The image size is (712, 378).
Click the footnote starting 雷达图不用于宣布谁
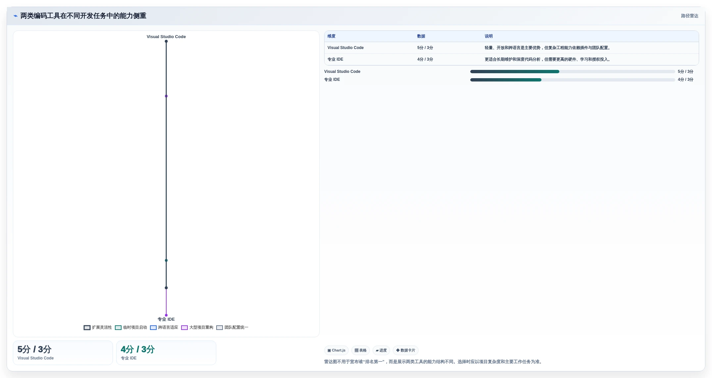point(434,362)
